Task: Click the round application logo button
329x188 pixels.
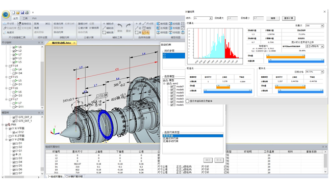Action: point(6,14)
